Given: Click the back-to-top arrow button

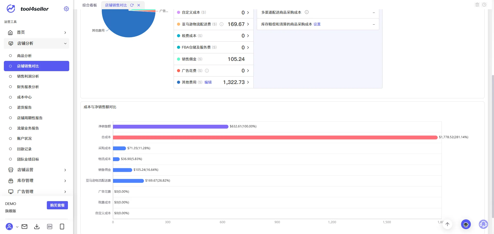Looking at the screenshot, I should 447,224.
